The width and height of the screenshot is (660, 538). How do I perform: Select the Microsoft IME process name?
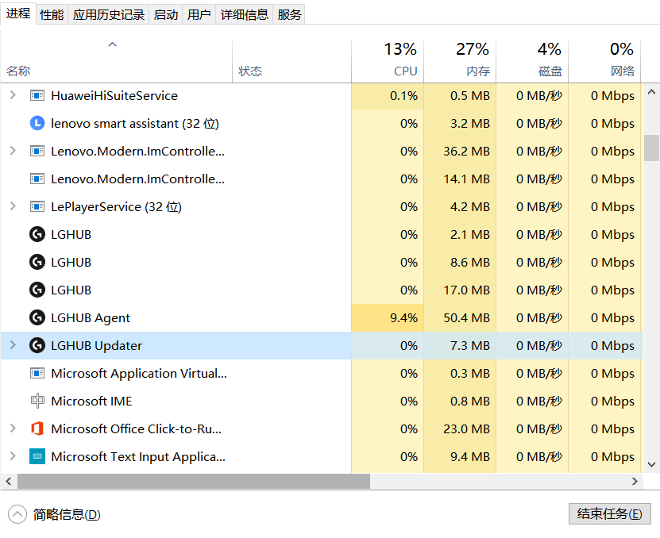(91, 402)
